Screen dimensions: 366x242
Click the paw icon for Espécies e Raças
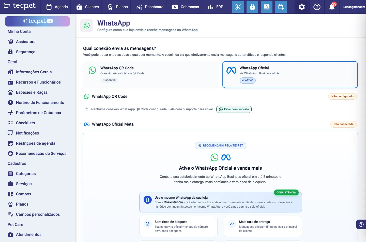10,92
